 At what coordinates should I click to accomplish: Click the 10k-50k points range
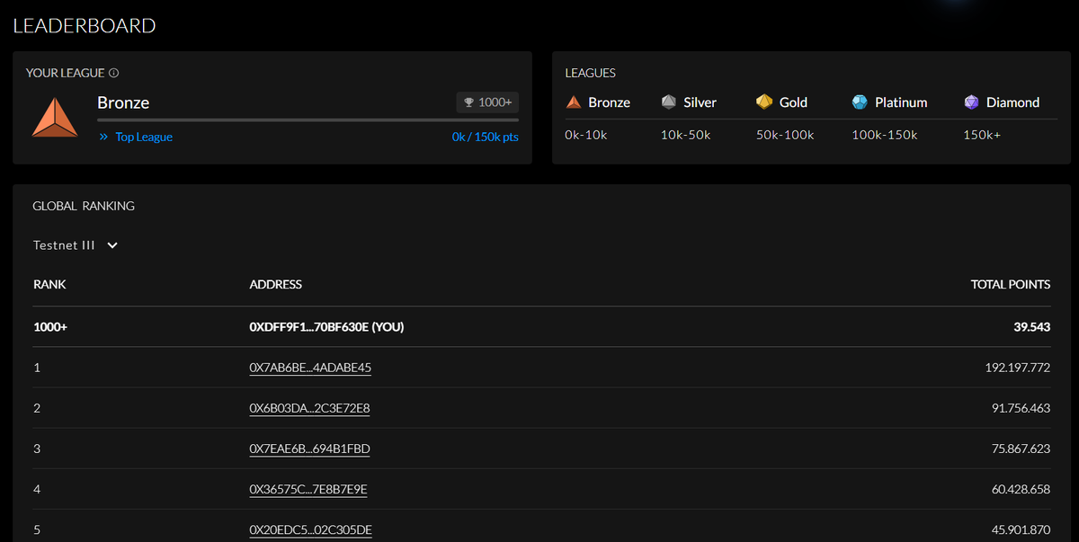point(685,135)
